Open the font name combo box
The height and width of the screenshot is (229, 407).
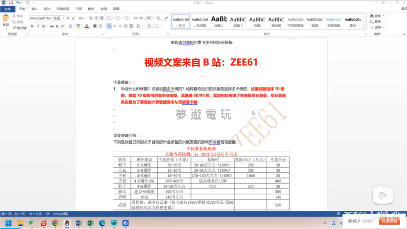(x=41, y=18)
